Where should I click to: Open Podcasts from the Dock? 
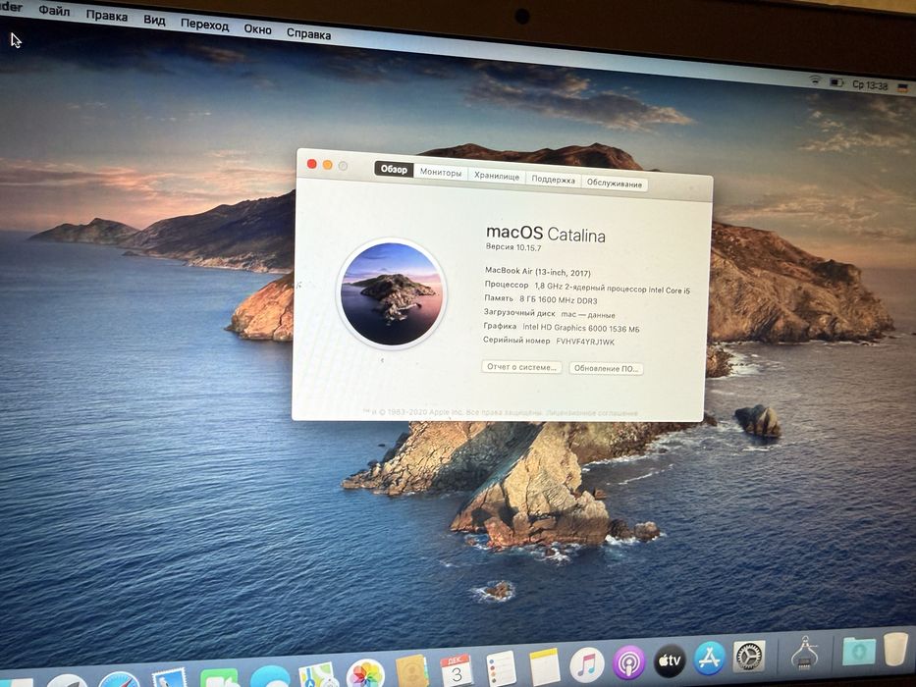tap(629, 661)
